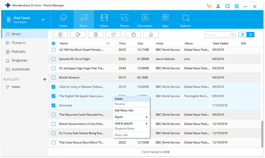Expand the Export submenu

coord(131,117)
